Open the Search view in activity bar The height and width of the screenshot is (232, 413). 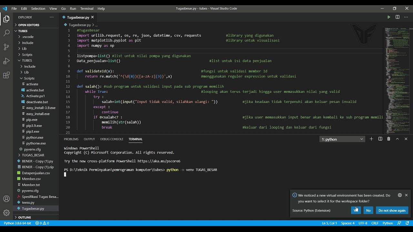pos(6,33)
